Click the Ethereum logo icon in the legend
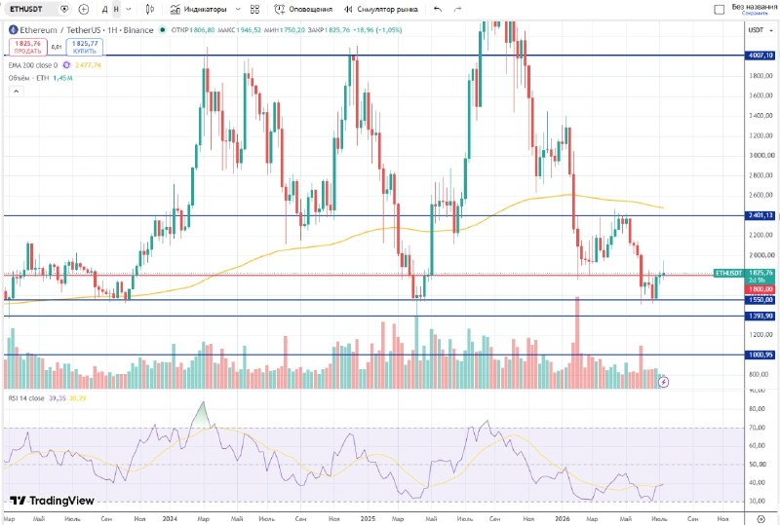780x525 pixels. point(14,30)
